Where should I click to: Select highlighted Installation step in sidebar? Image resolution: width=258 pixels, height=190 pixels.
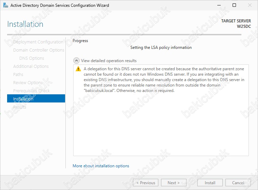coord(36,98)
